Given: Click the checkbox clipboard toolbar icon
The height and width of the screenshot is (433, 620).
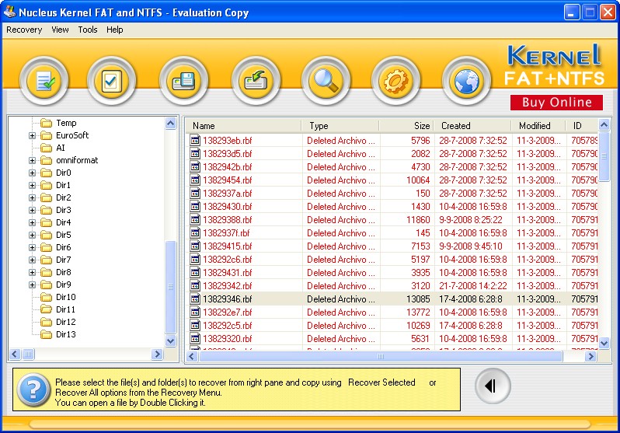Looking at the screenshot, I should (x=111, y=81).
